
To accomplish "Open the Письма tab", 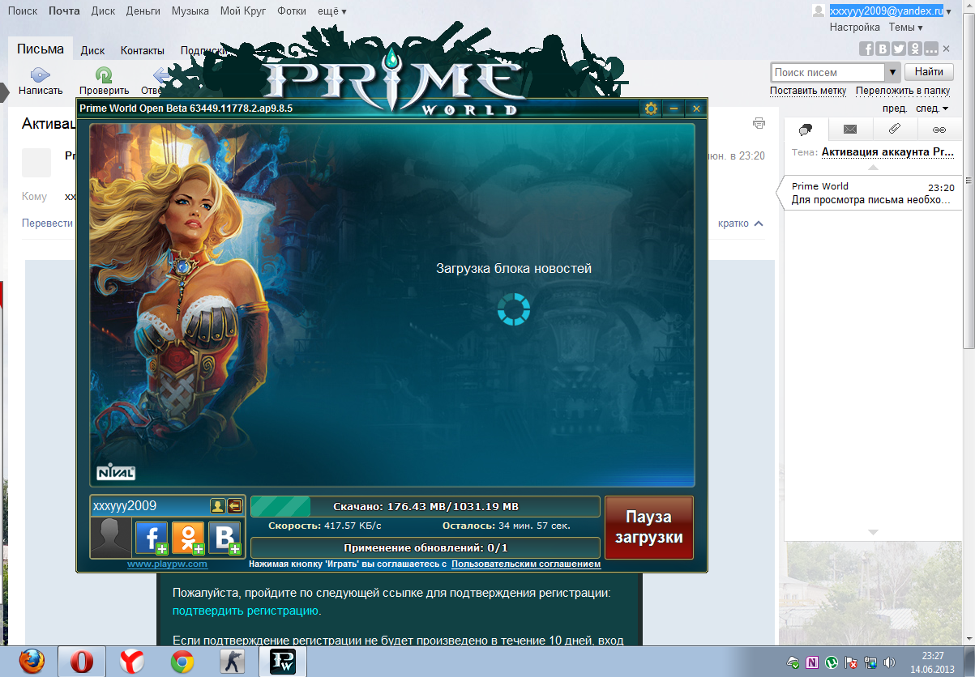I will [41, 49].
